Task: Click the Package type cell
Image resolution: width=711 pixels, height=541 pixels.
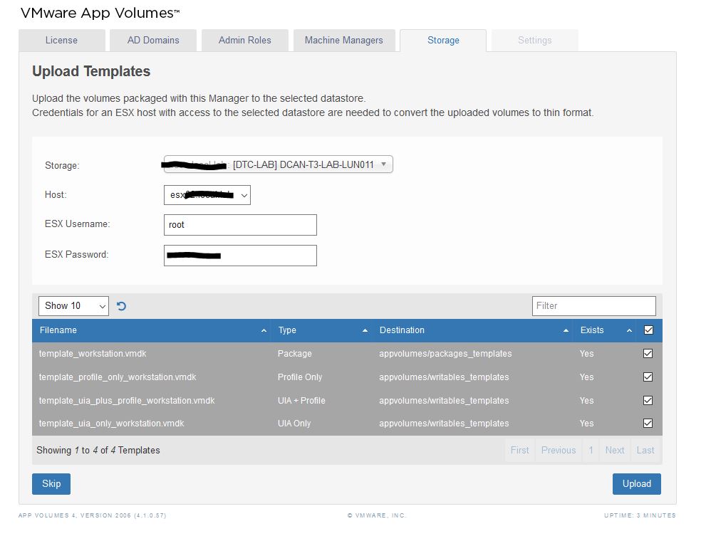Action: point(295,353)
